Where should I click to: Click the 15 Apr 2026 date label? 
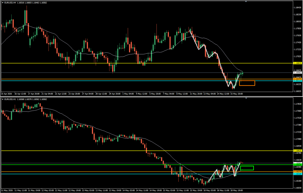pos(7,94)
